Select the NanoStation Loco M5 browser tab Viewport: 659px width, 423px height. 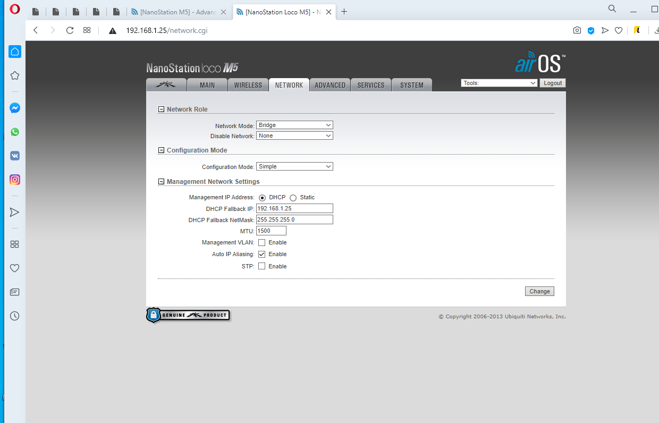point(283,12)
